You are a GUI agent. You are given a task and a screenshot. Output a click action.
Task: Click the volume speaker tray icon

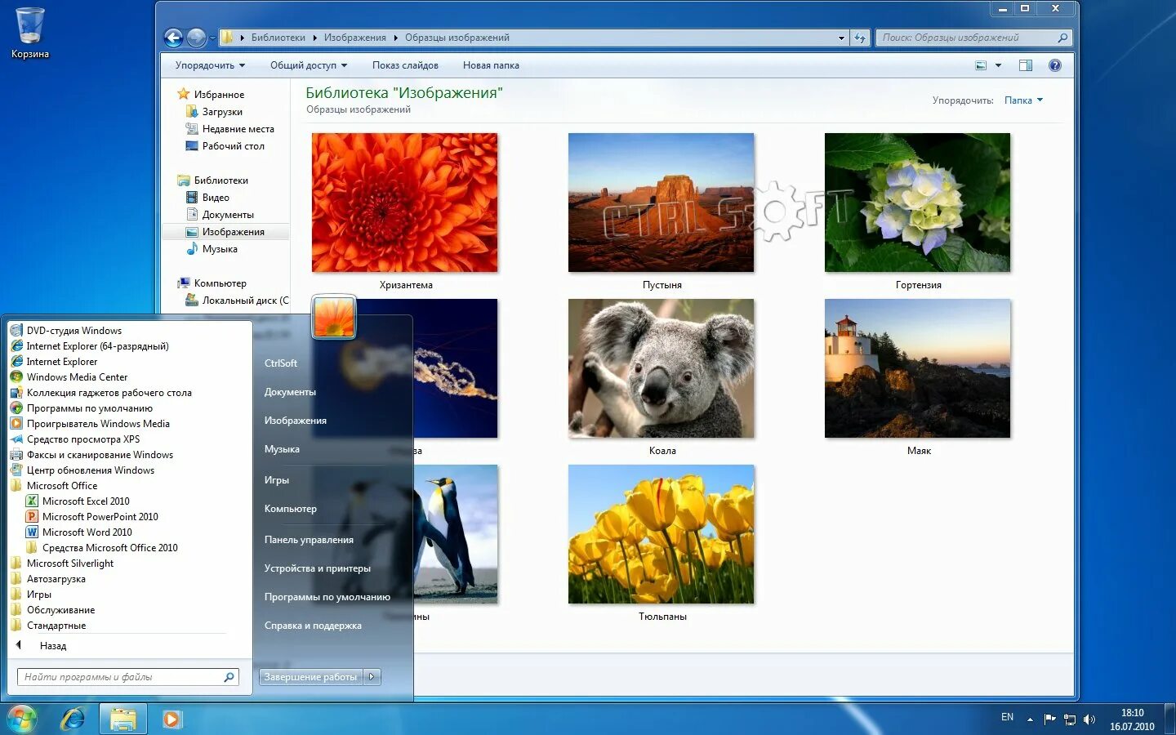click(x=1089, y=719)
